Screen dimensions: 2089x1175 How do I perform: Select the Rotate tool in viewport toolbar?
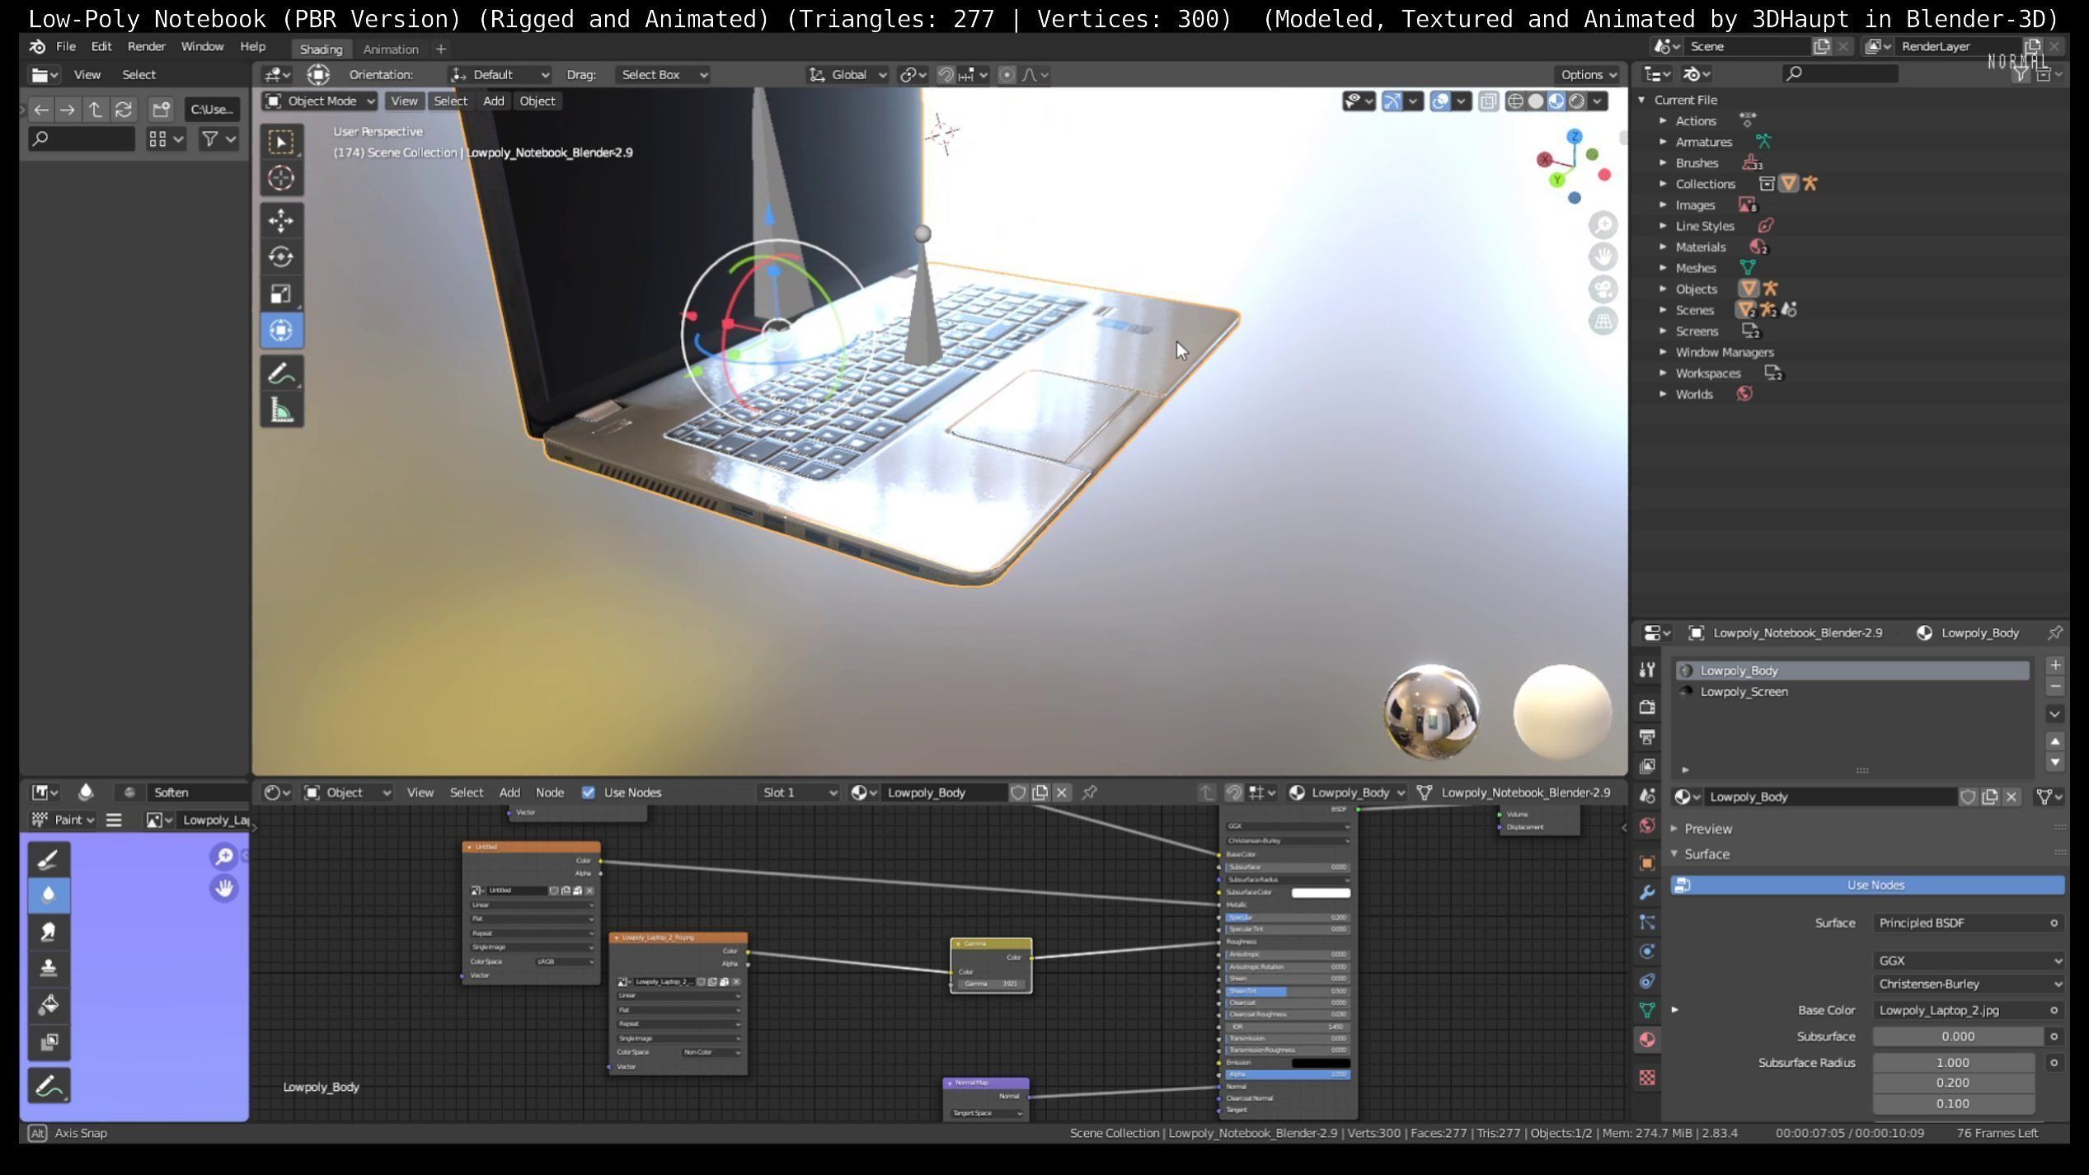pos(281,257)
